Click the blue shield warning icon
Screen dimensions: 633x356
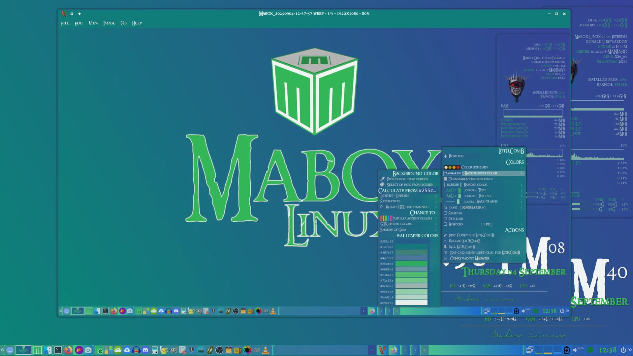coord(192,350)
